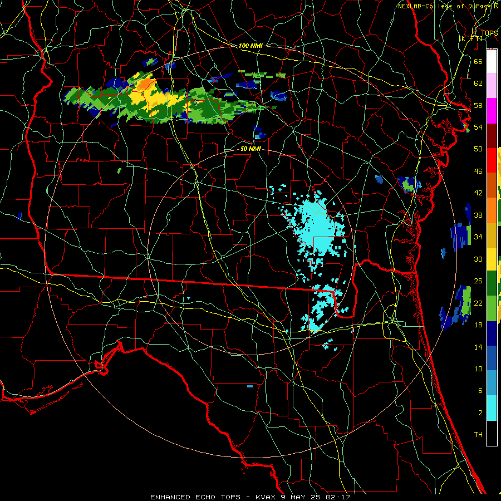Click the magenta swatch in the tops legend
Screen dimensions: 501x501
tap(492, 111)
